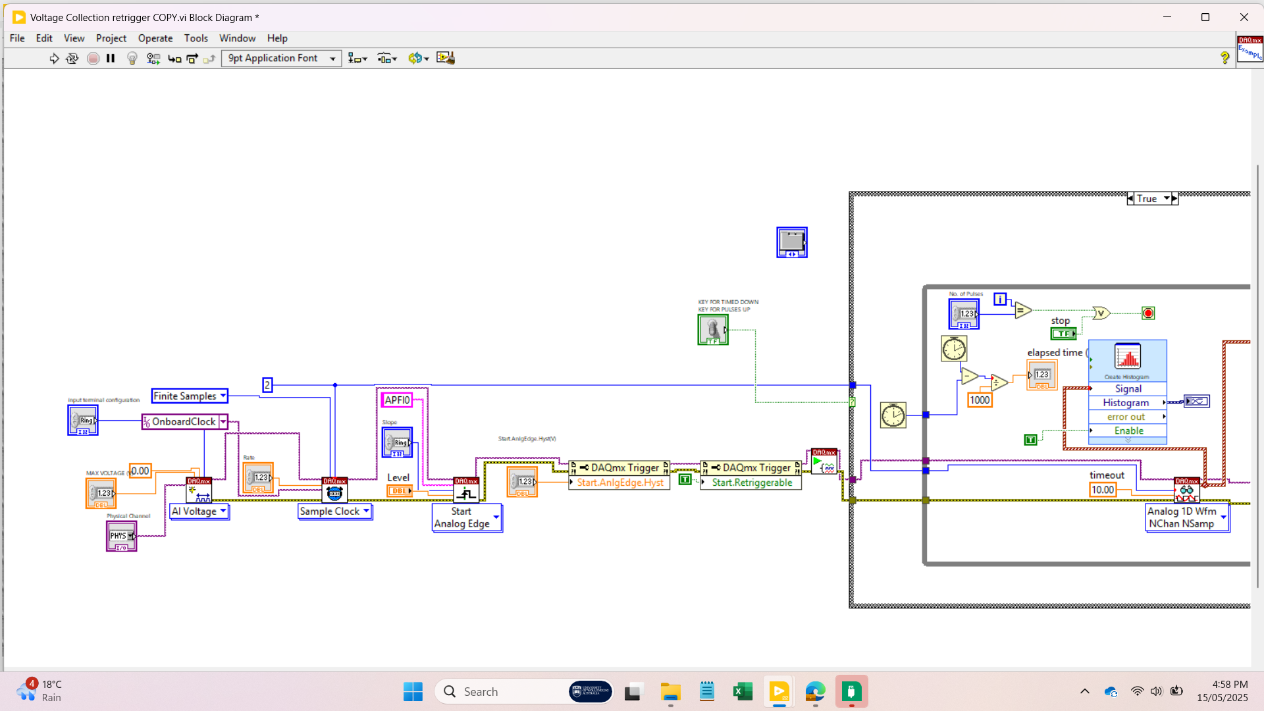The image size is (1264, 711).
Task: Open the Distribute Objects dropdown
Action: pos(387,59)
